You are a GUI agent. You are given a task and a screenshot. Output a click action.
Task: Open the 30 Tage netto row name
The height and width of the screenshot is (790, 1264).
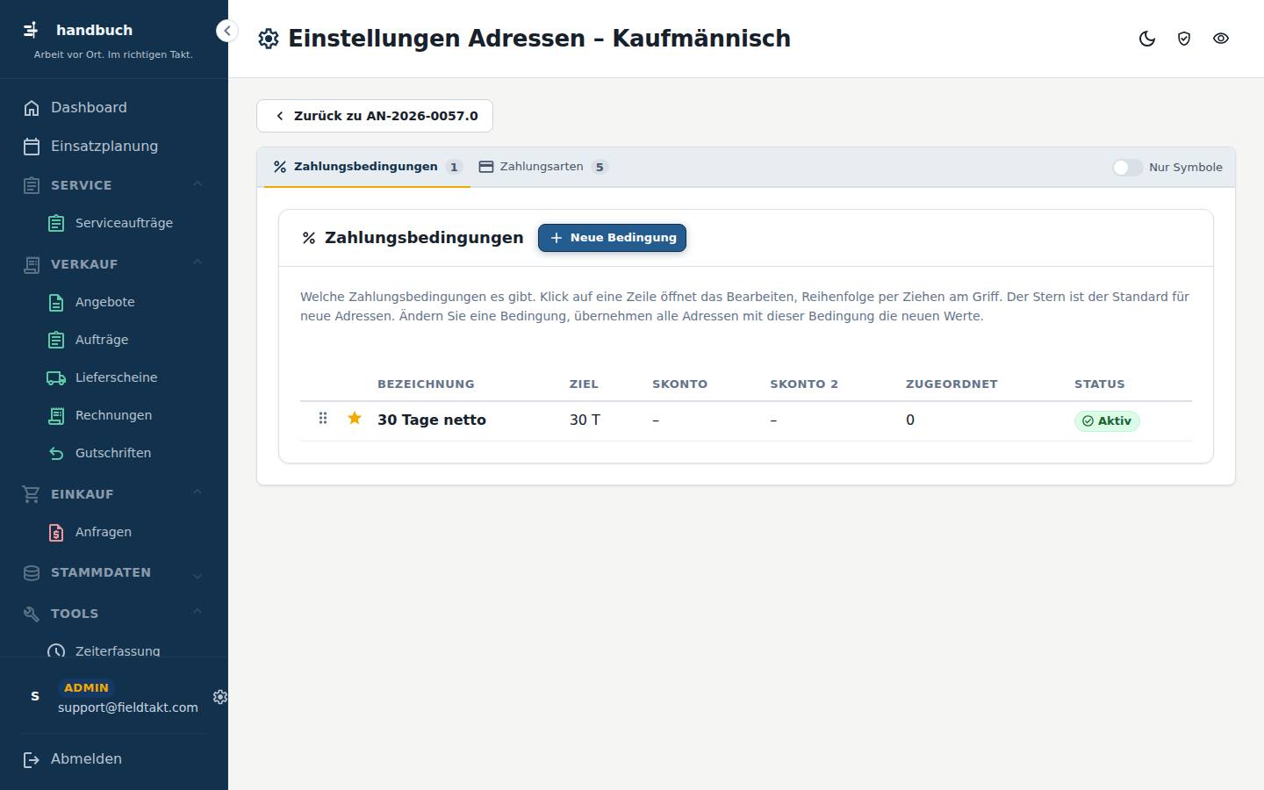[432, 420]
